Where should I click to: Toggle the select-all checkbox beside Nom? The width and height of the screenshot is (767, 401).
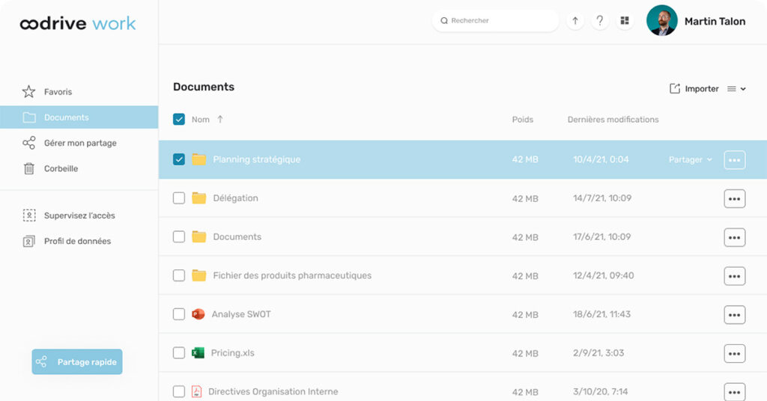click(x=179, y=119)
